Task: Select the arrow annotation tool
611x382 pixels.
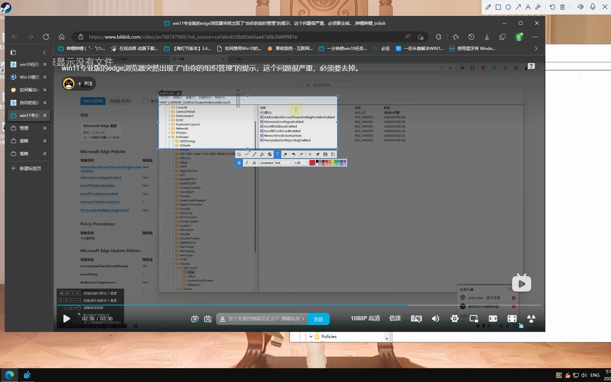Action: (x=518, y=7)
